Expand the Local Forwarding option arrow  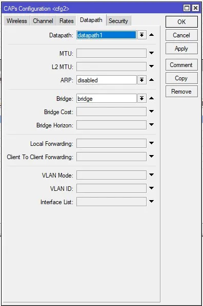[151, 143]
